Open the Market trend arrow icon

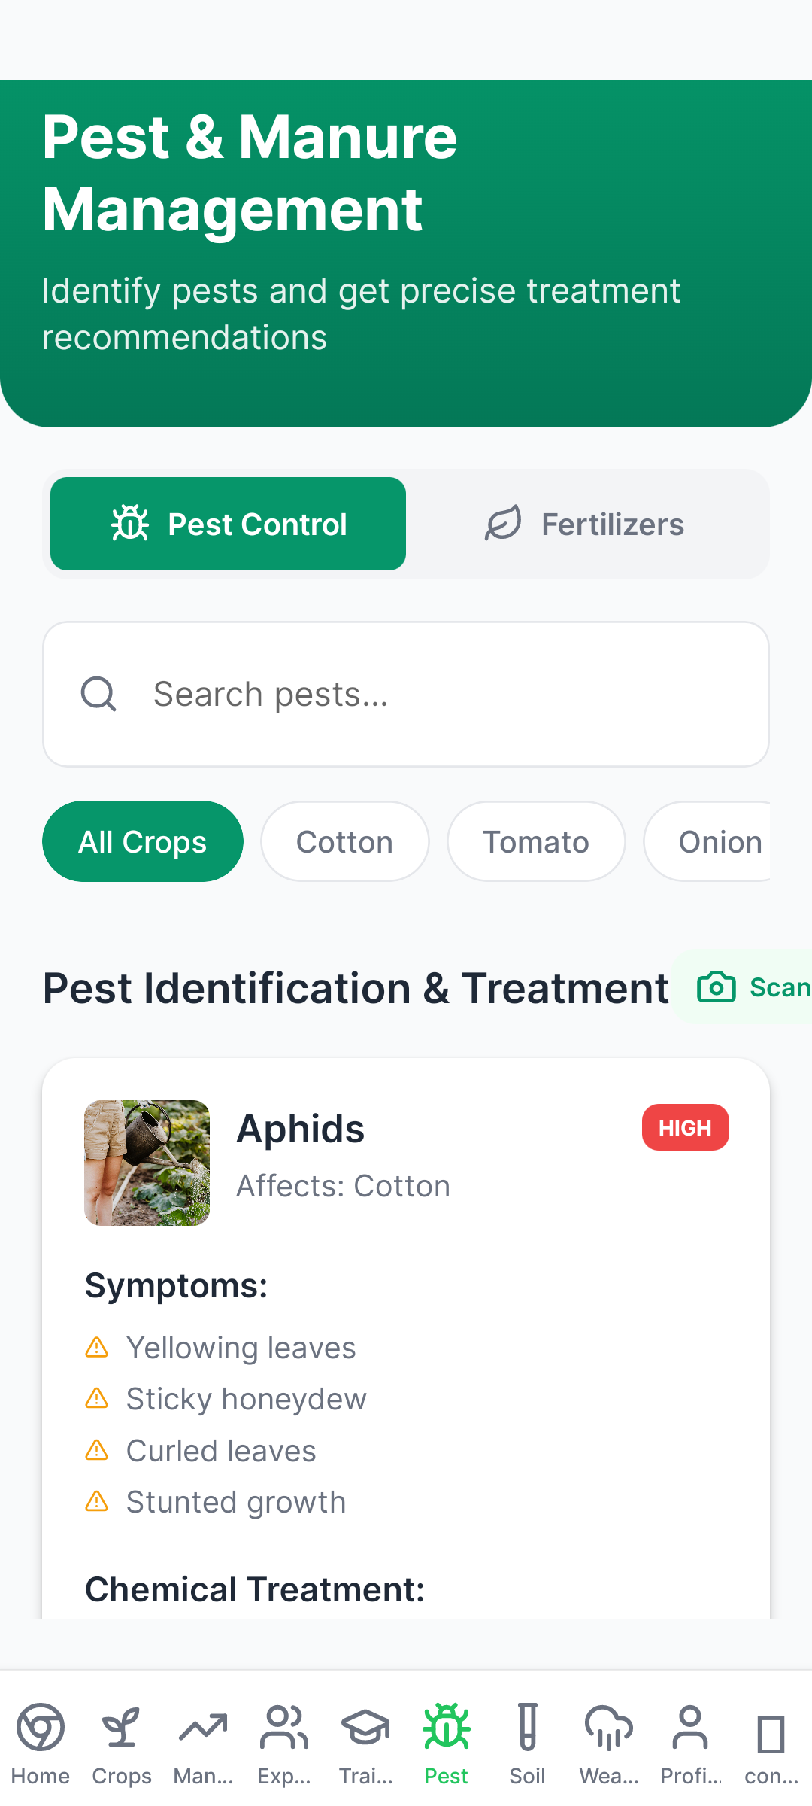[x=203, y=1727]
